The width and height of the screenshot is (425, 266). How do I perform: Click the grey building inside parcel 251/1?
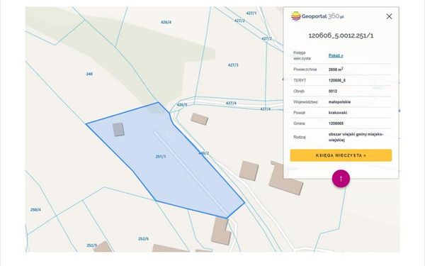[x=118, y=130]
